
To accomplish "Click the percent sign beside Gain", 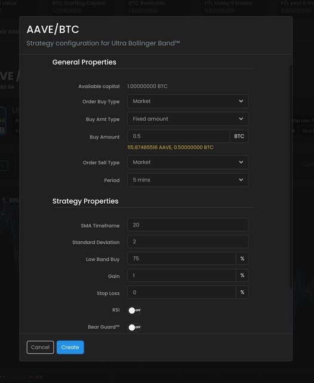I will (x=242, y=275).
